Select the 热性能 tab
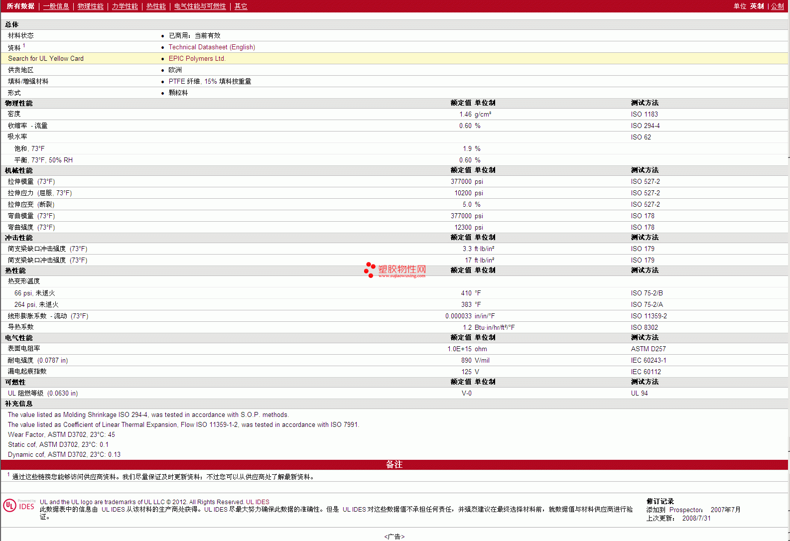The image size is (790, 541). (156, 6)
